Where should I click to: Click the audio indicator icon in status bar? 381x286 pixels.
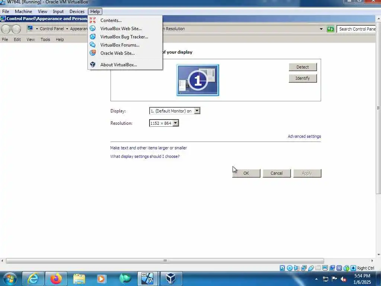pyautogui.click(x=297, y=268)
